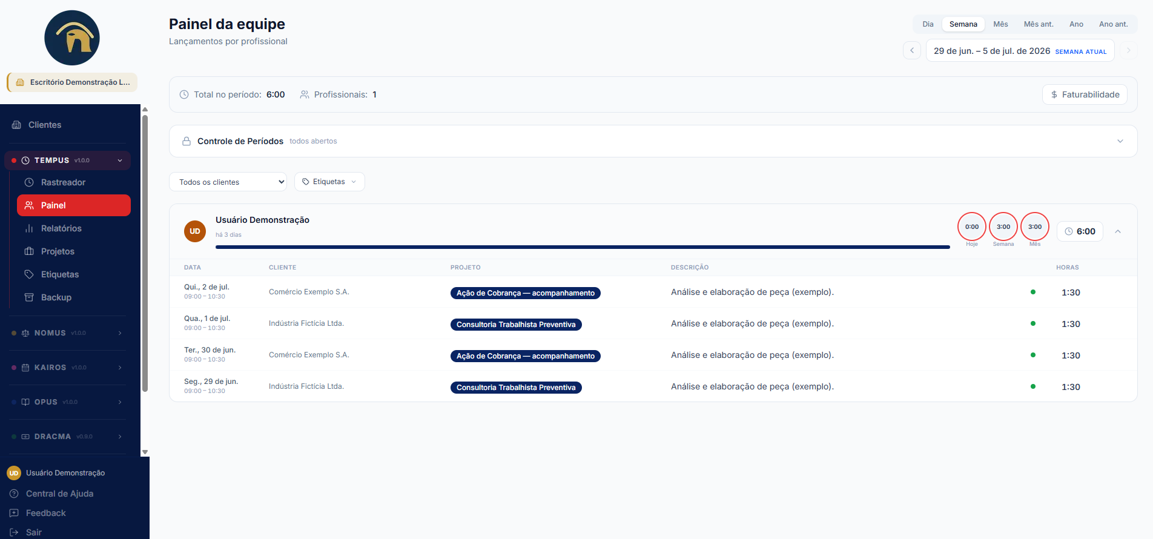Open the Todos os clientes dropdown
The height and width of the screenshot is (539, 1153).
tap(228, 182)
